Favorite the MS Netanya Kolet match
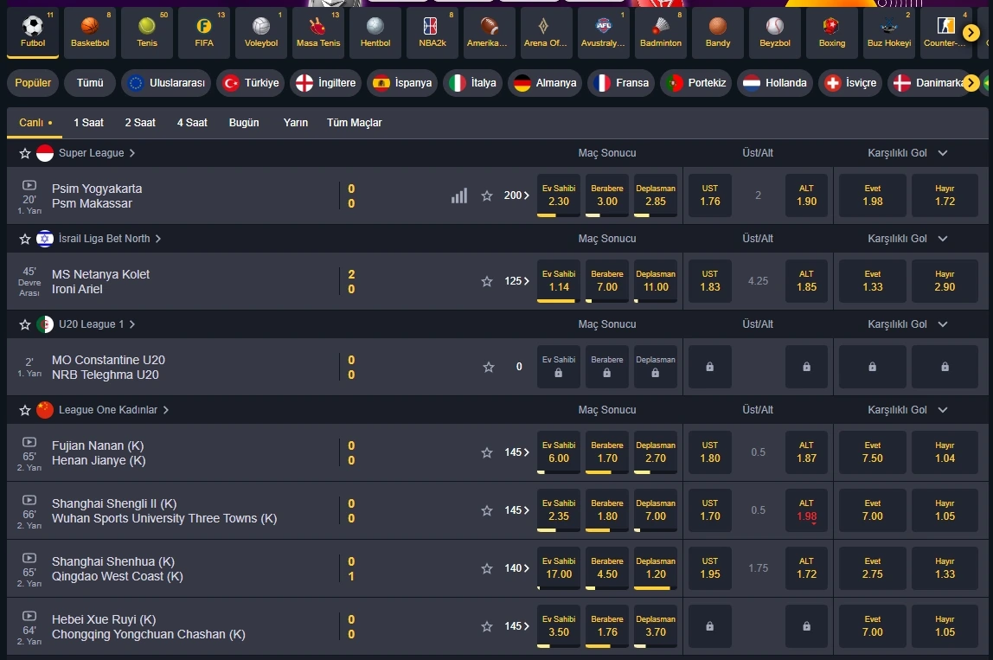The image size is (993, 660). tap(486, 281)
